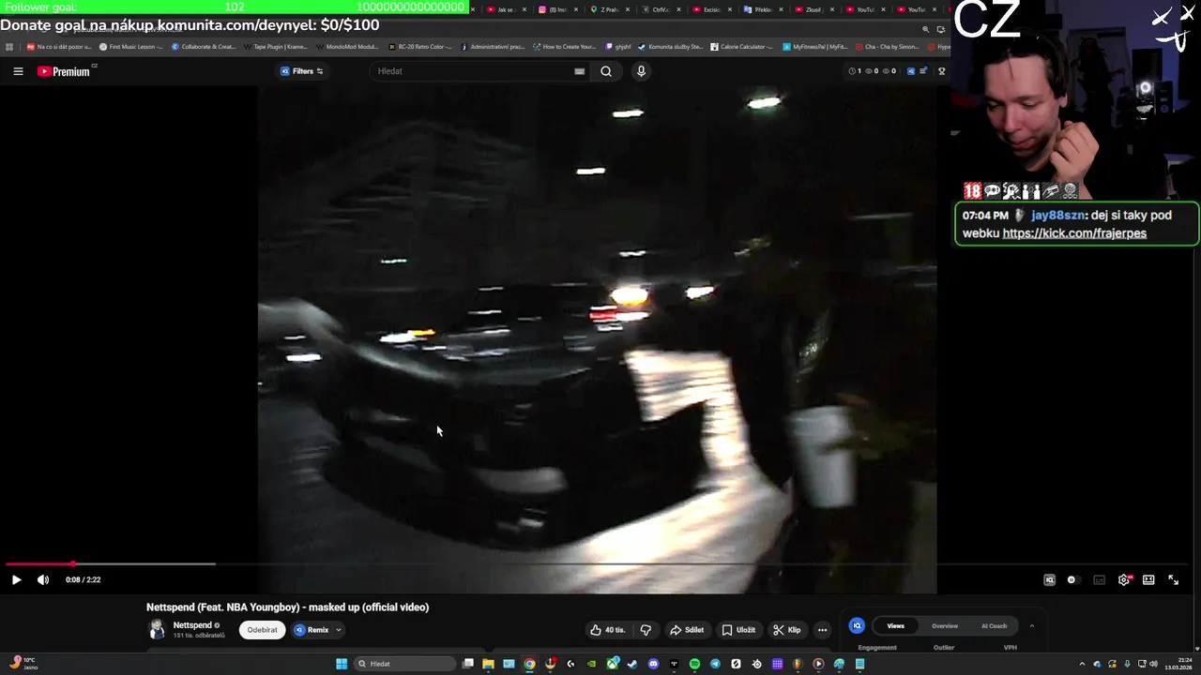Open the Collaborate & Creat... bookmark

point(203,47)
